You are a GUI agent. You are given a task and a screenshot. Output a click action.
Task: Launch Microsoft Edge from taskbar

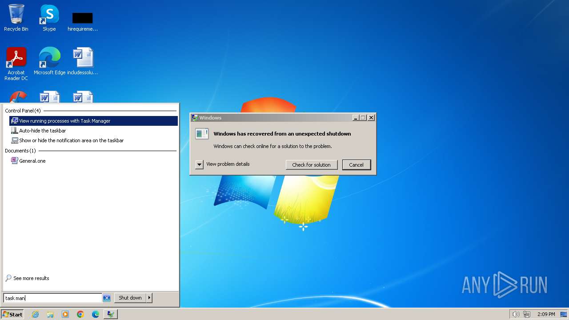[96, 314]
